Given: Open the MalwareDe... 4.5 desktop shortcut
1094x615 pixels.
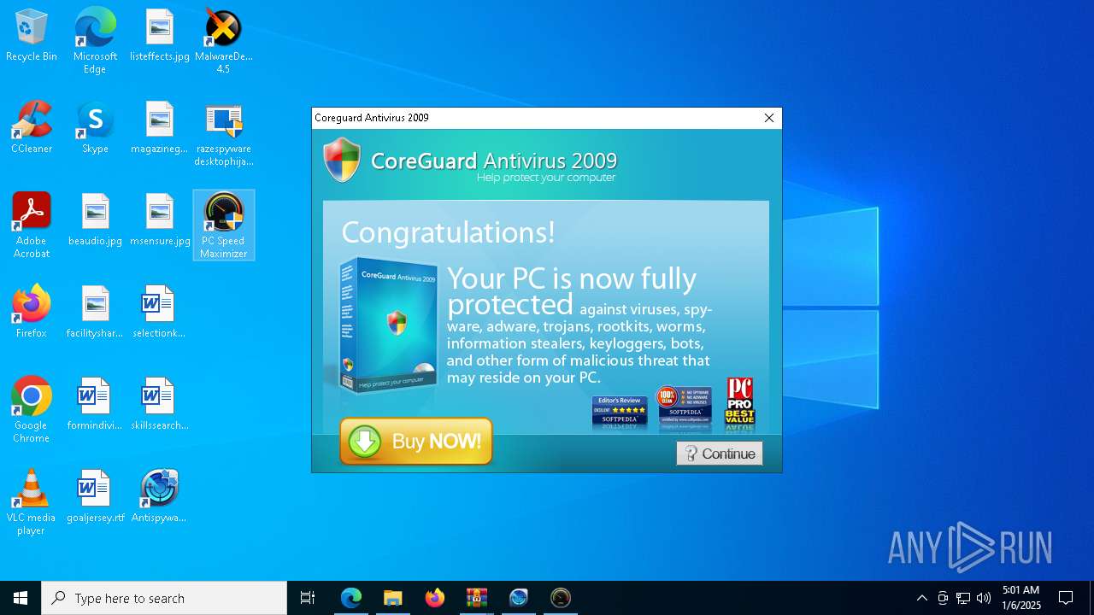Looking at the screenshot, I should pyautogui.click(x=223, y=41).
